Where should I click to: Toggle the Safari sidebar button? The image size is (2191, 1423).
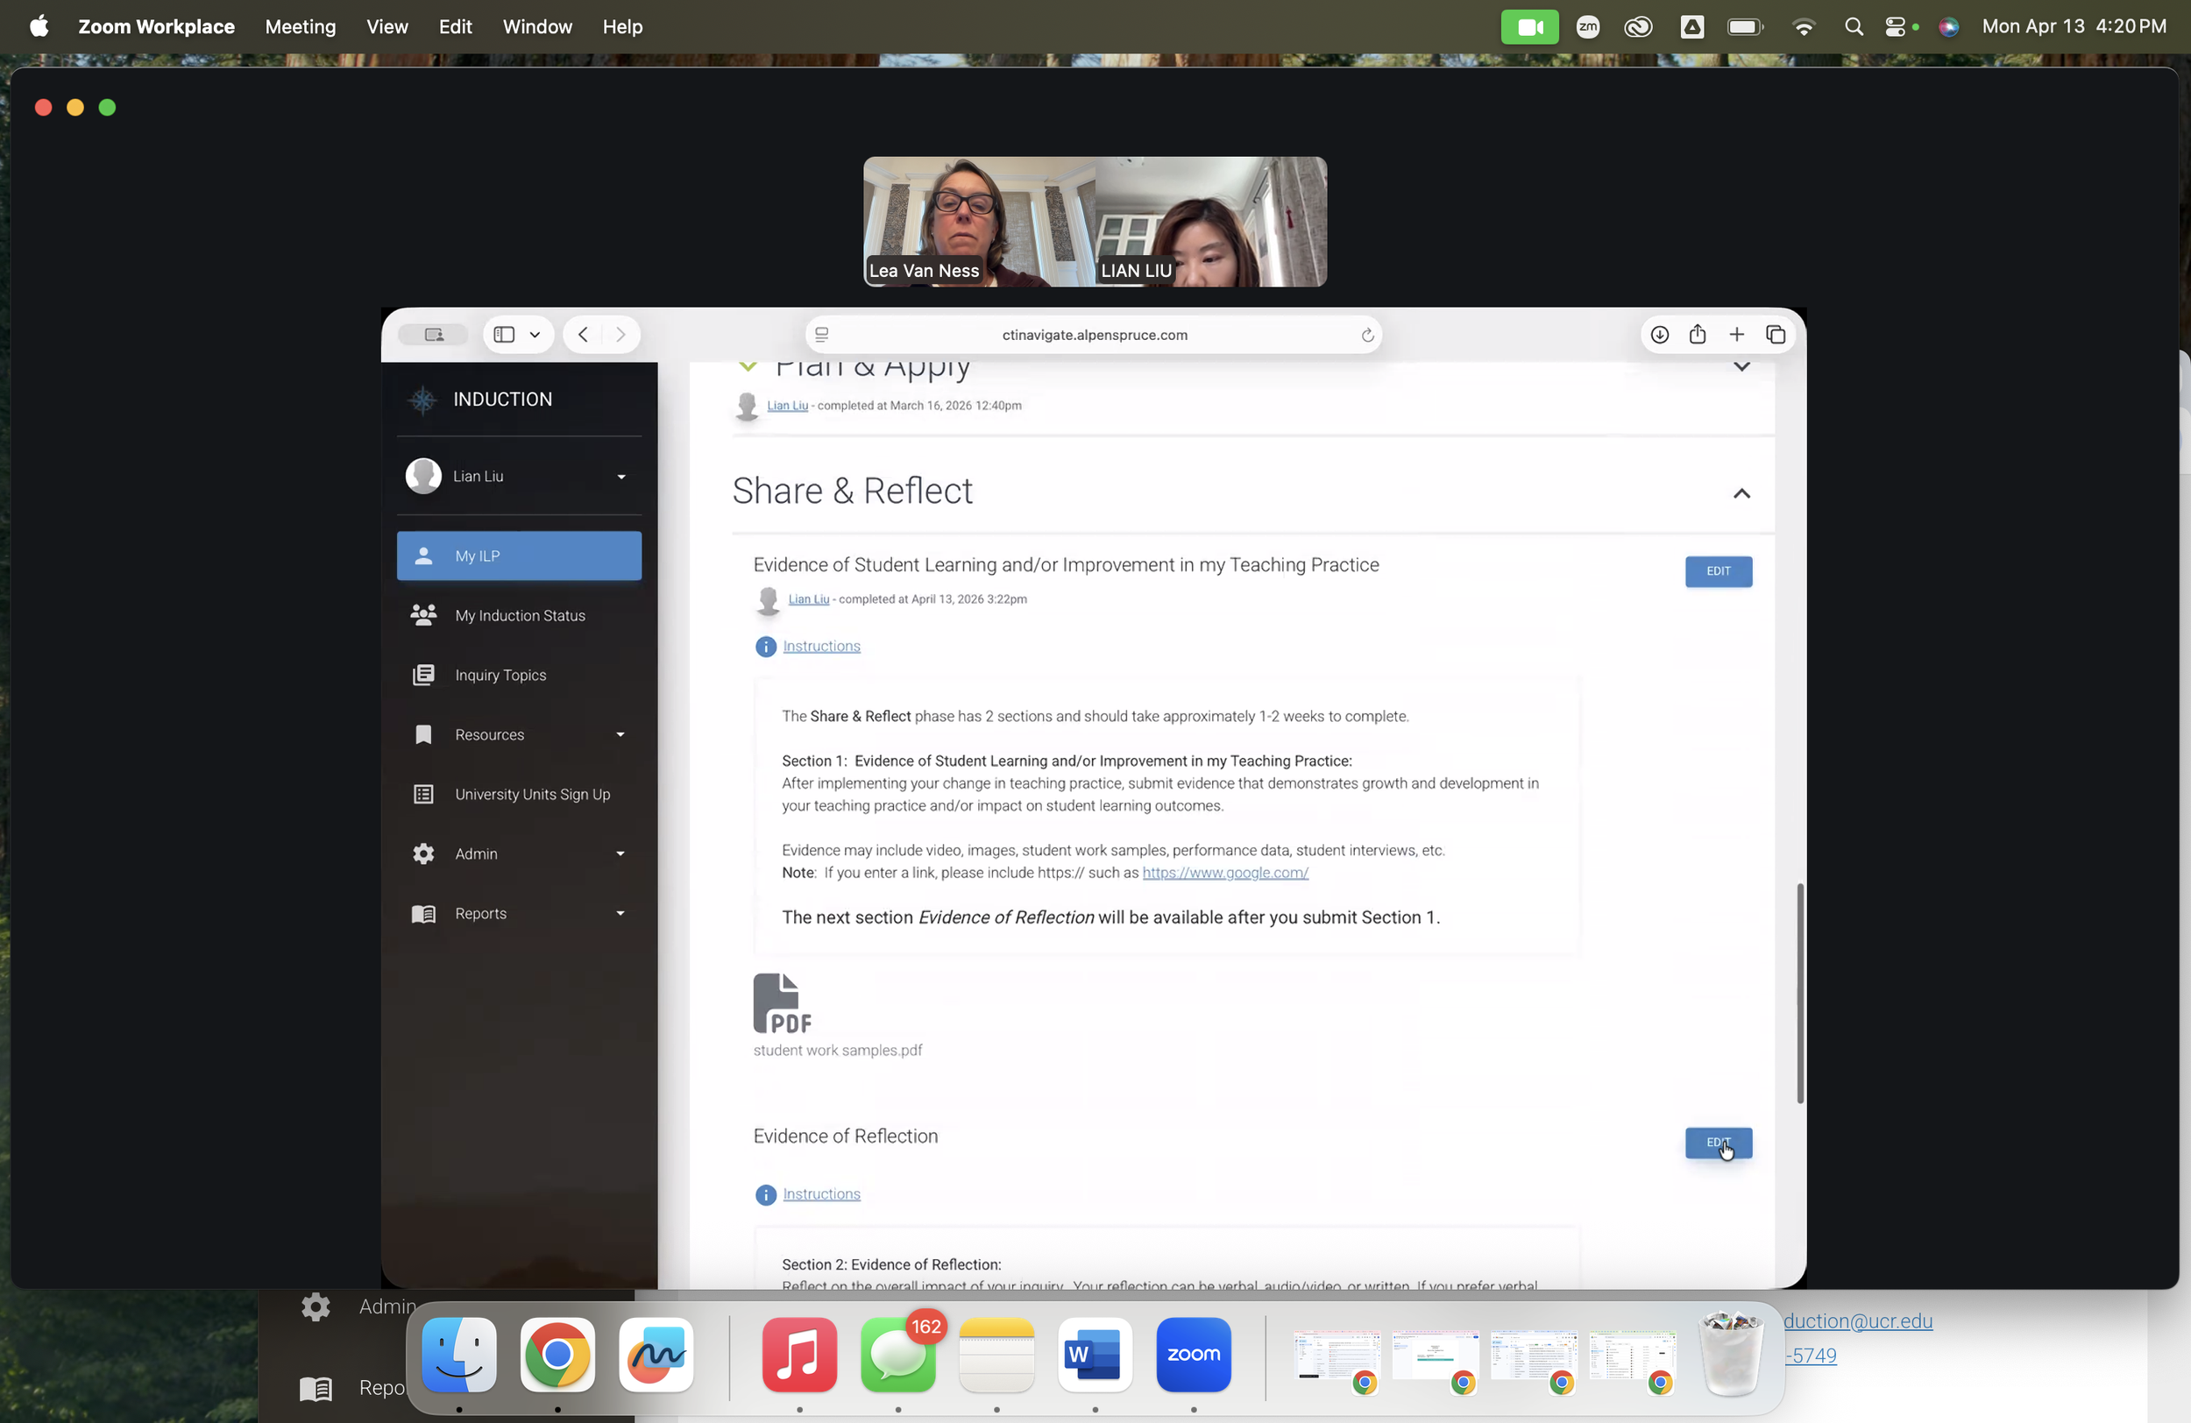click(x=504, y=335)
